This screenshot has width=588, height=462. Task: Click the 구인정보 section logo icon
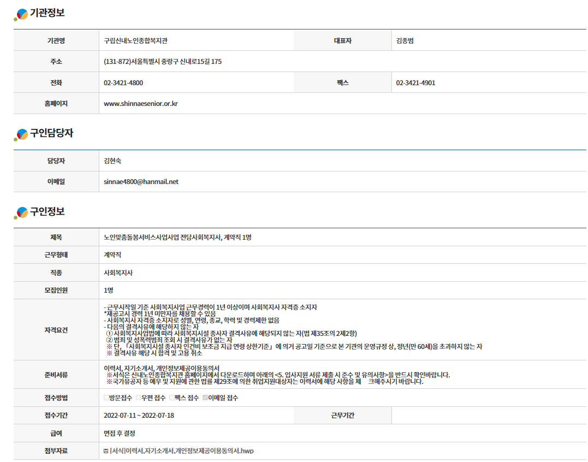21,212
